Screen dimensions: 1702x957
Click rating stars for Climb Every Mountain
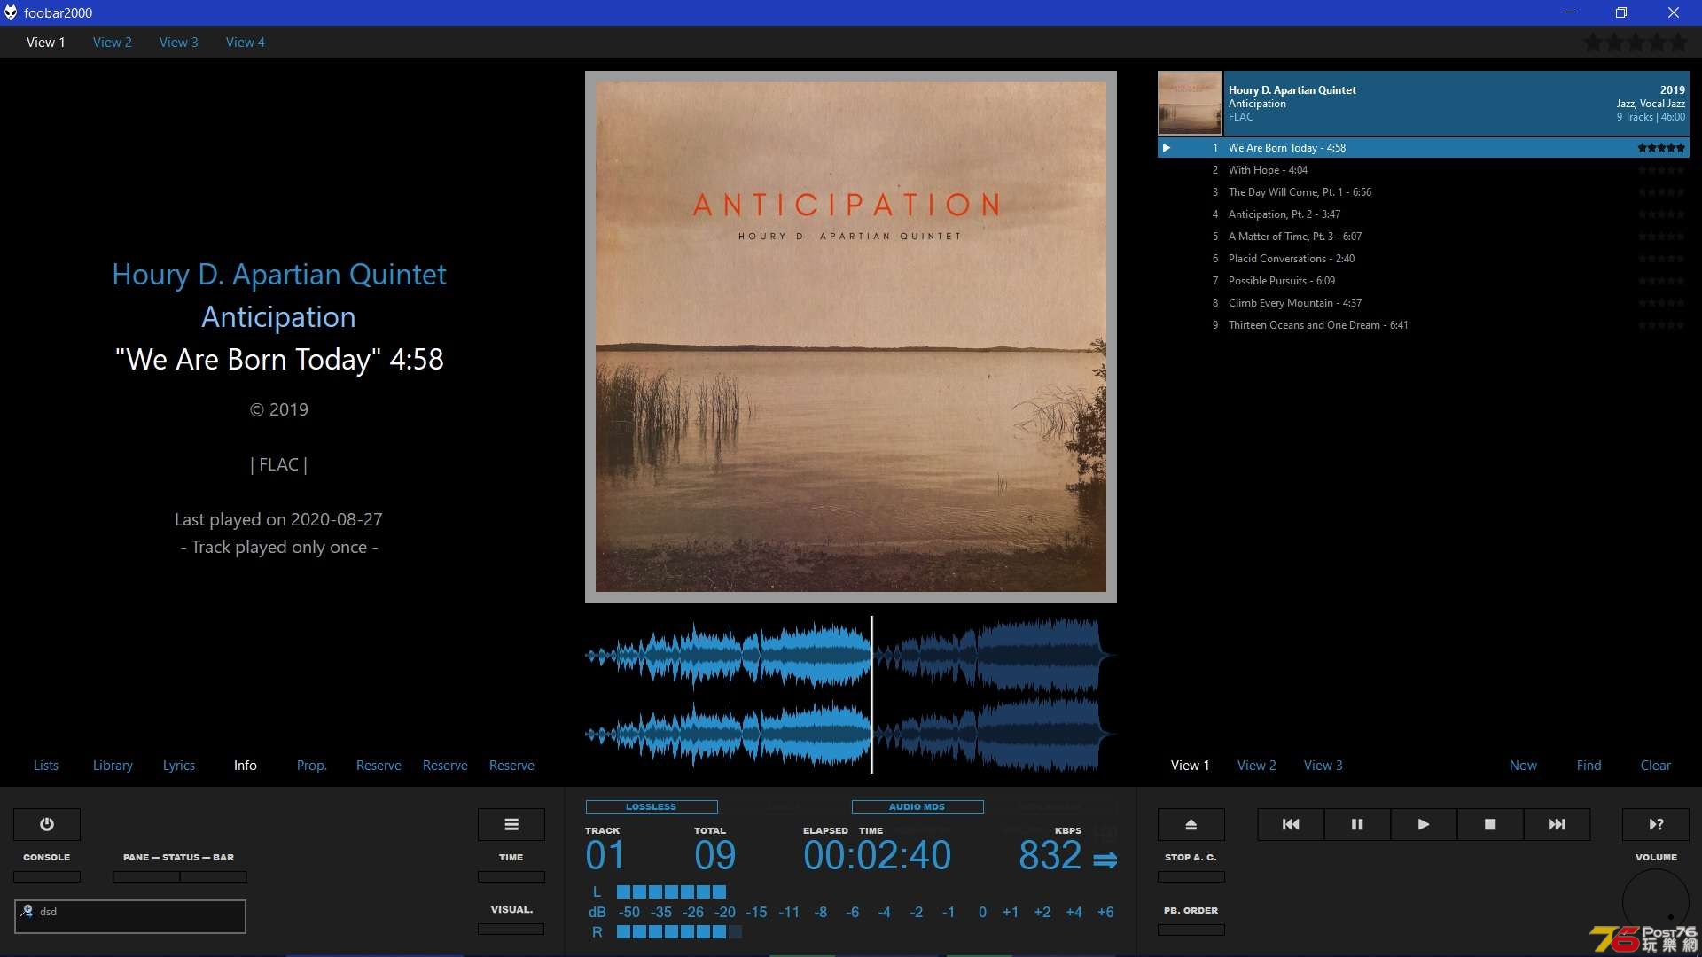coord(1661,303)
